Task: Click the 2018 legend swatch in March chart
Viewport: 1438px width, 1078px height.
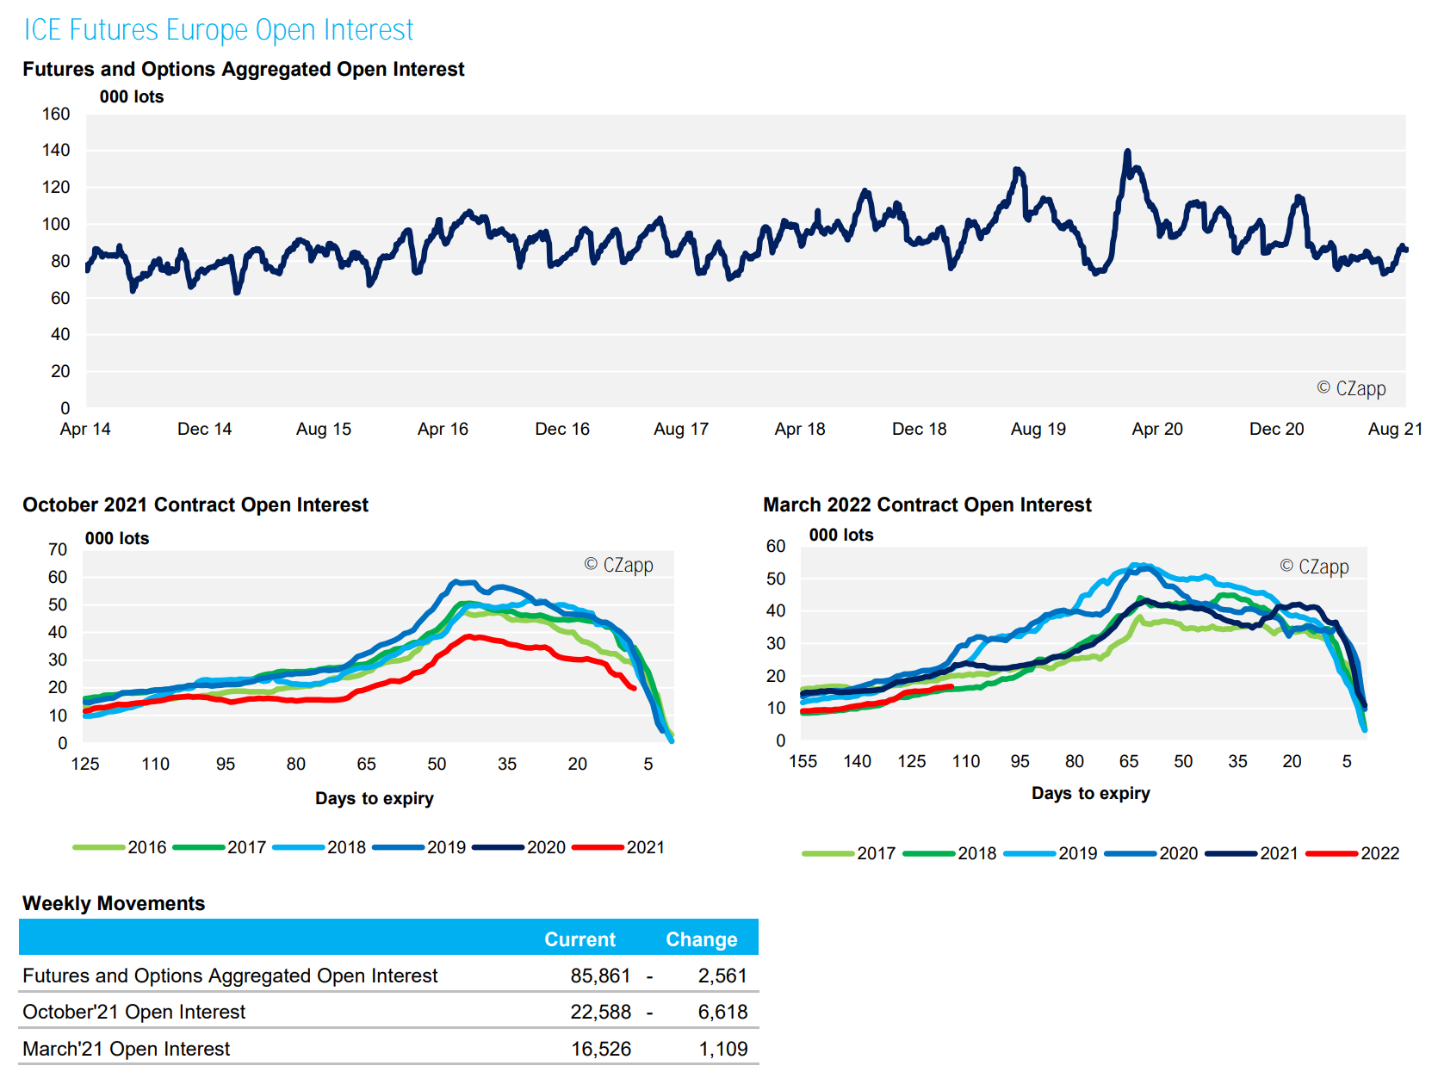Action: pyautogui.click(x=929, y=853)
